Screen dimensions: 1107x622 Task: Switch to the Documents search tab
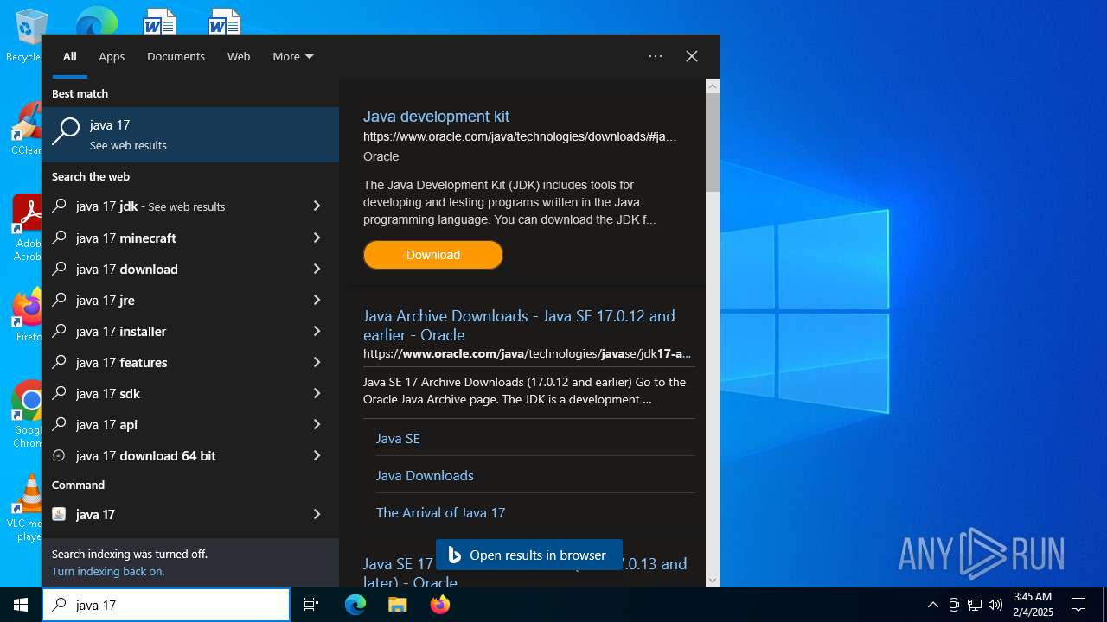[x=176, y=56]
